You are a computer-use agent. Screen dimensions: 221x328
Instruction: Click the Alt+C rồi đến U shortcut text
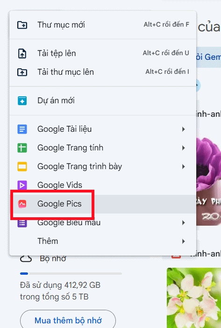166,53
